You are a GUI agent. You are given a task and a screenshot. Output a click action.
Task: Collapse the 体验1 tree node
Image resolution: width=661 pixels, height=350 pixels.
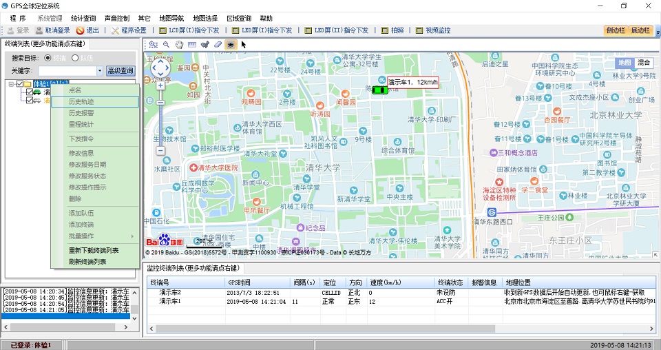click(10, 84)
